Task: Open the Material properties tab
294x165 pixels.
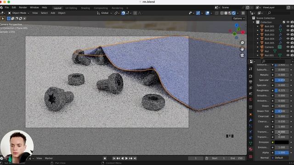Action: click(251, 149)
